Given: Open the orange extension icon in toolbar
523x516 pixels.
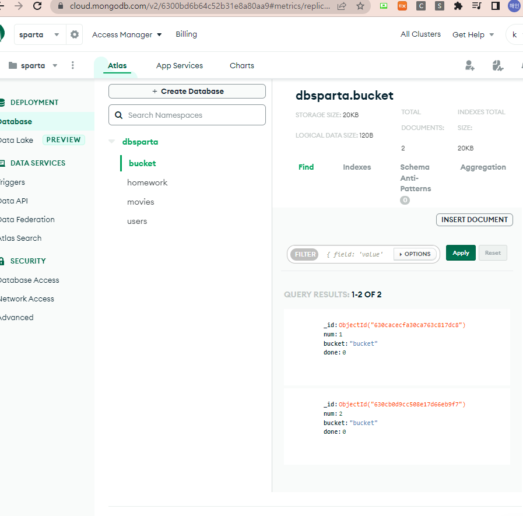Looking at the screenshot, I should point(402,6).
